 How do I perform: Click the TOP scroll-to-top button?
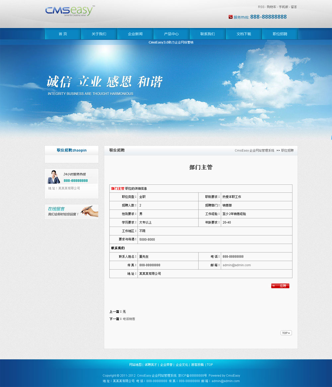pos(286,333)
